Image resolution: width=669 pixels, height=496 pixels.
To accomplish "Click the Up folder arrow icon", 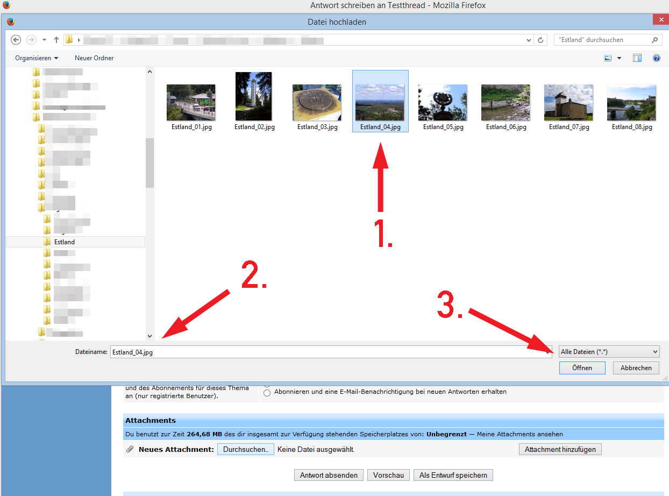I will (x=56, y=40).
